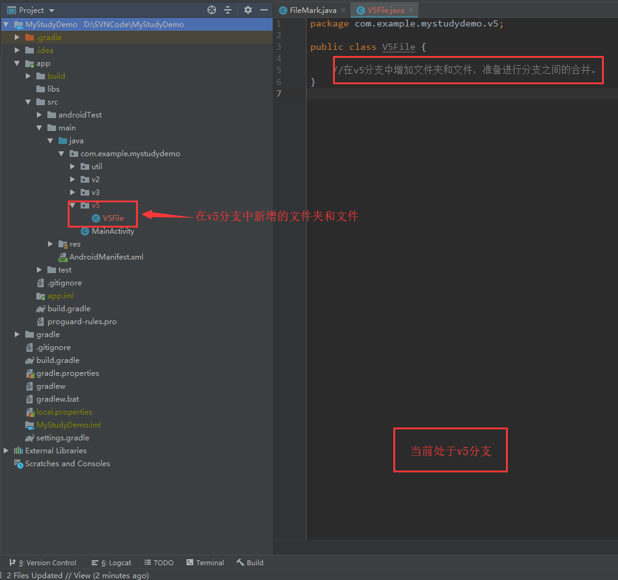
Task: Collapse the MyStudyDemo root node
Action: click(x=6, y=25)
